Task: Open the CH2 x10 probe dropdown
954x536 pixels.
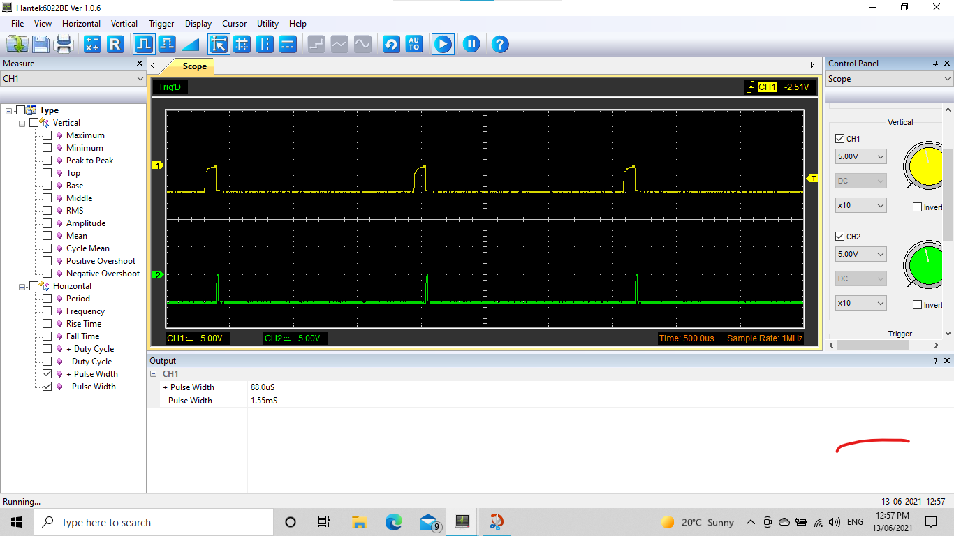Action: tap(860, 304)
